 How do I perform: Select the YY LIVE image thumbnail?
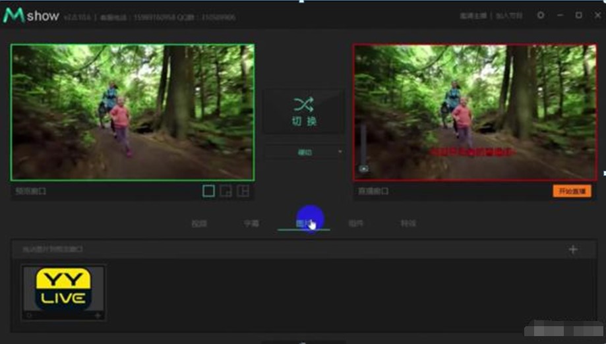point(63,288)
